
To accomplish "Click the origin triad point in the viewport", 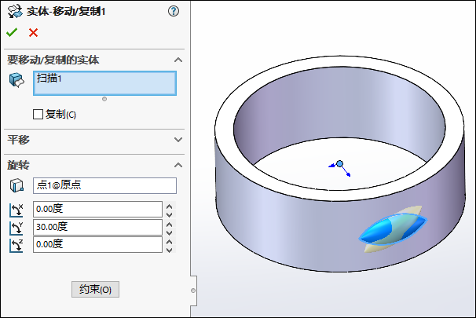I will click(x=340, y=164).
